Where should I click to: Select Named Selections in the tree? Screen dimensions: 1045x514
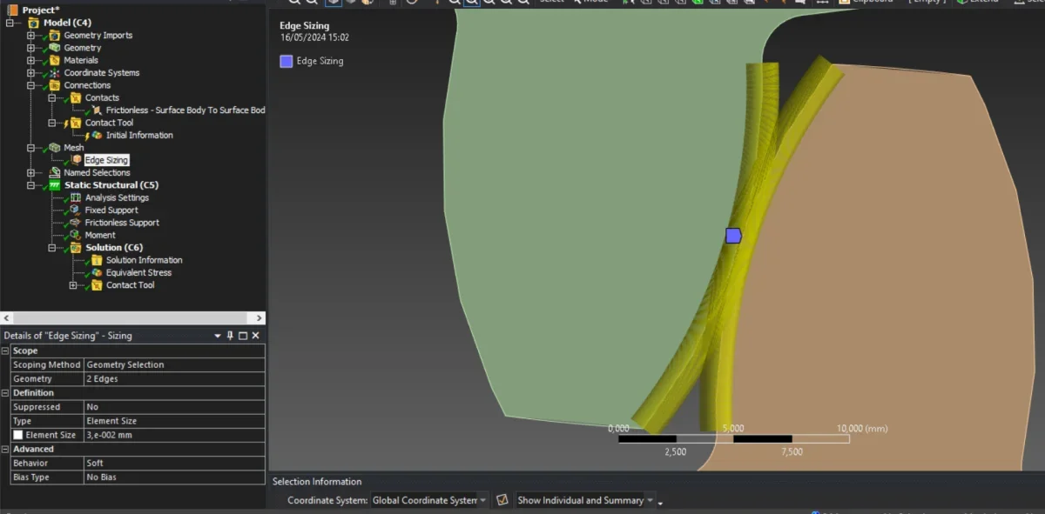[97, 173]
